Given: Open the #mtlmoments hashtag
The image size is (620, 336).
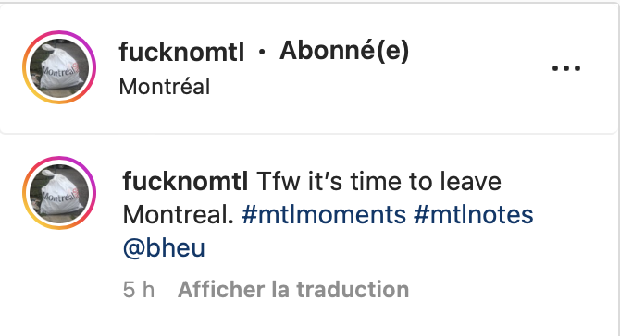Looking at the screenshot, I should point(324,215).
